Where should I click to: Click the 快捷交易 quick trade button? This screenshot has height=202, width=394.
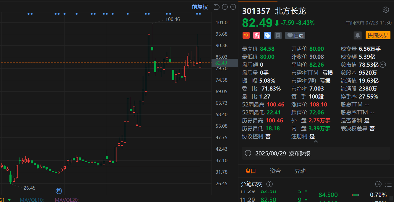(378, 35)
